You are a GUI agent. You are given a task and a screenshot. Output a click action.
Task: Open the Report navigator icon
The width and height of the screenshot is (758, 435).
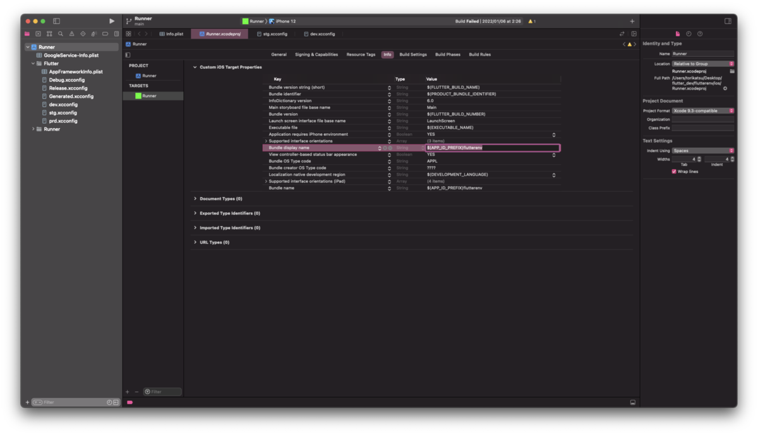point(116,34)
